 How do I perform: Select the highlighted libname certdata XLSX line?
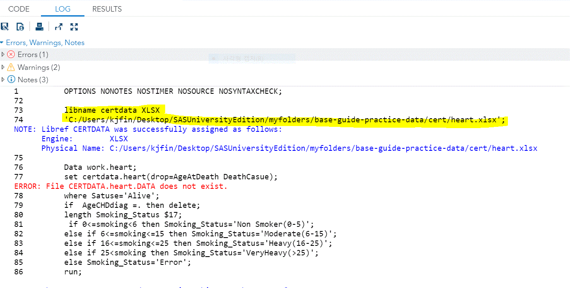pos(113,110)
